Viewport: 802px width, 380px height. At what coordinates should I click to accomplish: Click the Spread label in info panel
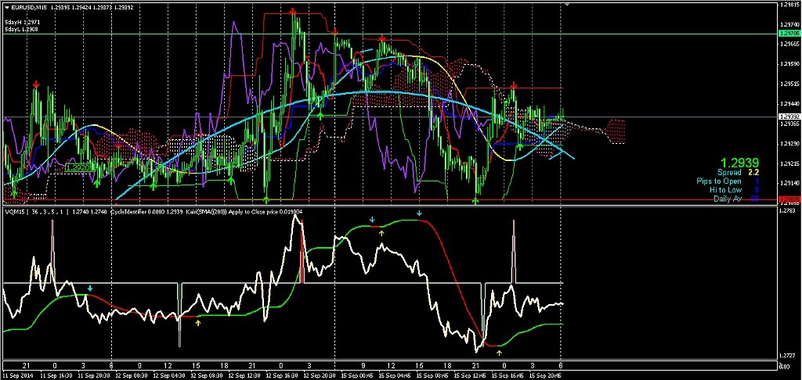pyautogui.click(x=728, y=173)
